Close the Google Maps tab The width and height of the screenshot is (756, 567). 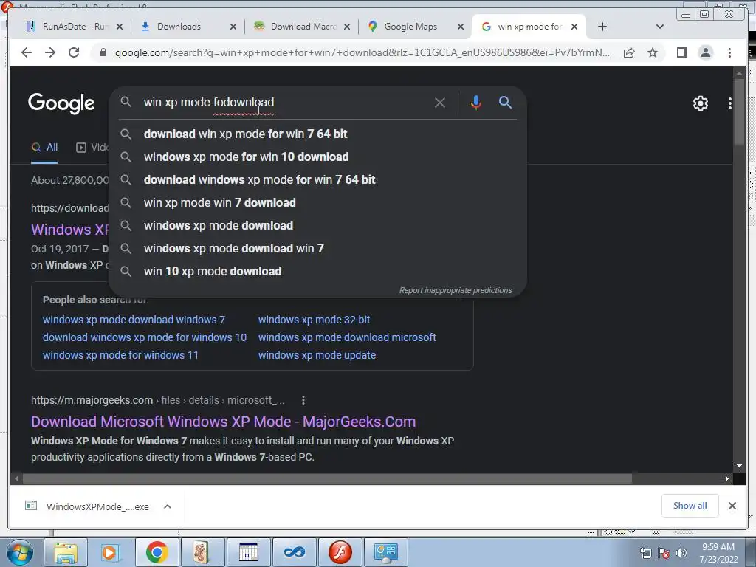(x=461, y=27)
